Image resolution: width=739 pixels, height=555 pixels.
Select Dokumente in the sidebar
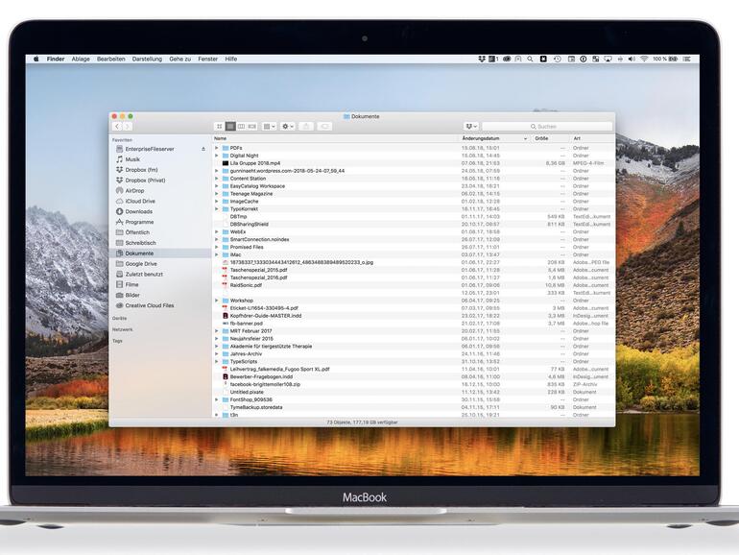pyautogui.click(x=160, y=253)
